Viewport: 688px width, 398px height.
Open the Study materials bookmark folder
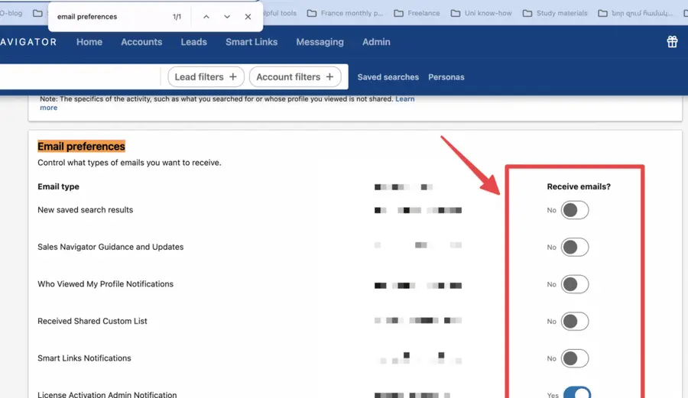click(x=555, y=13)
